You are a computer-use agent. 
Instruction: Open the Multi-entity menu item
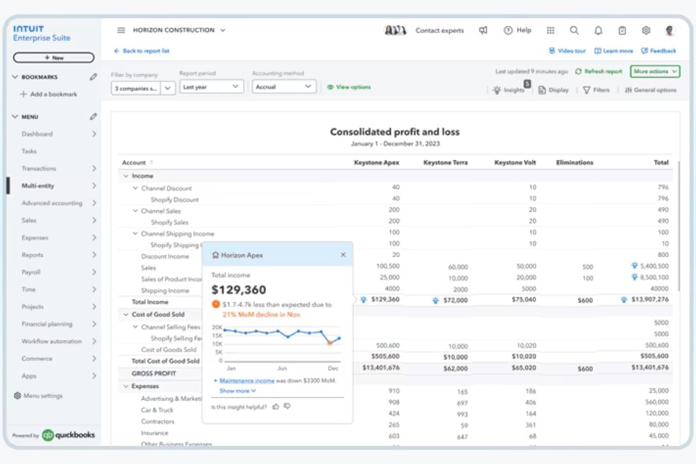[x=38, y=186]
